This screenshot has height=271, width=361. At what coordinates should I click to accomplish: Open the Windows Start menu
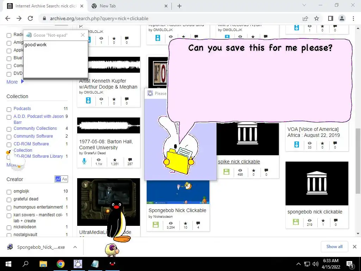point(8,264)
